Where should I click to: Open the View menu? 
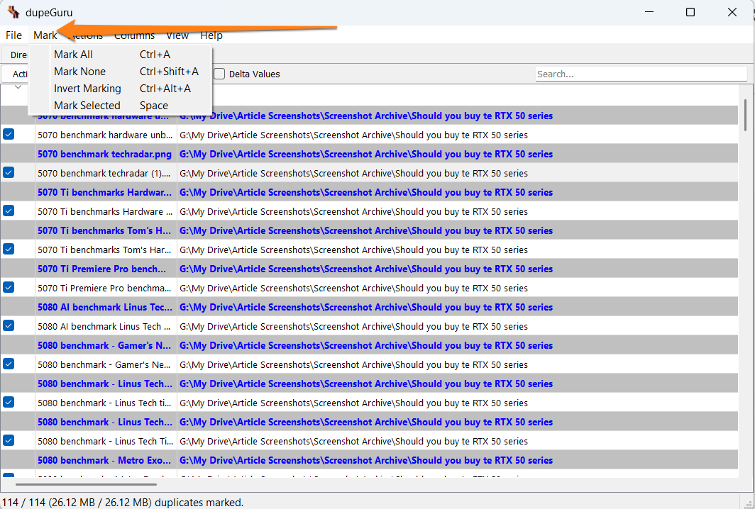tap(177, 35)
